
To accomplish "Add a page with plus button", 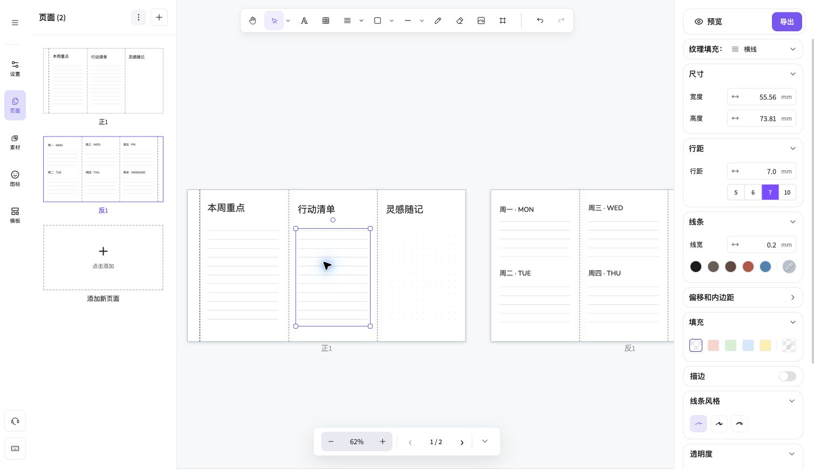I will coord(159,17).
